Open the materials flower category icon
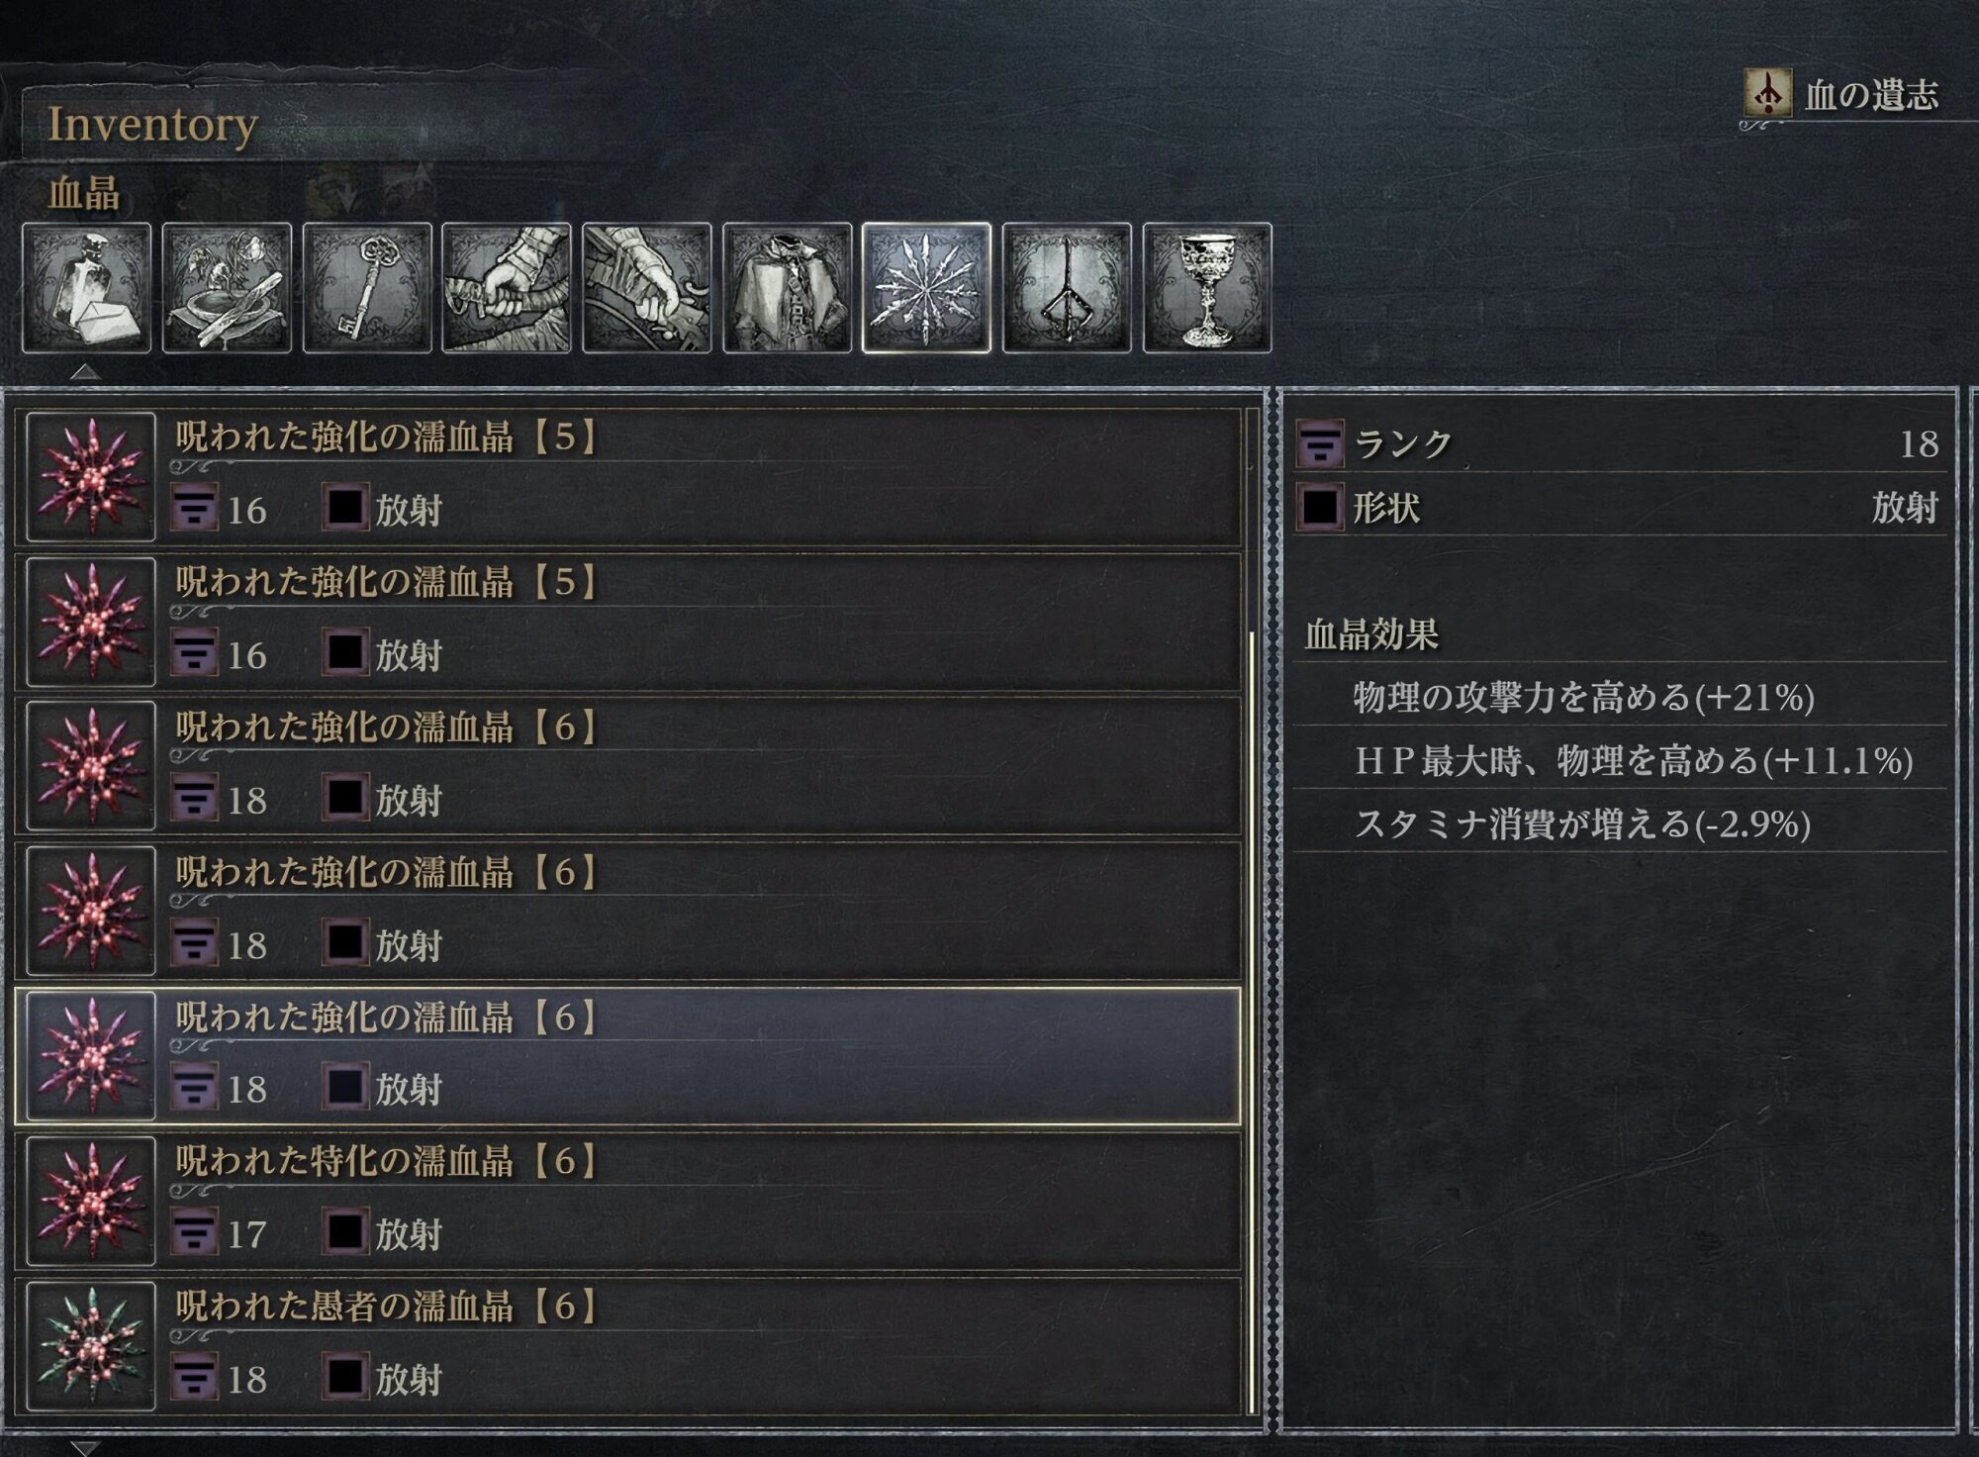 (227, 288)
